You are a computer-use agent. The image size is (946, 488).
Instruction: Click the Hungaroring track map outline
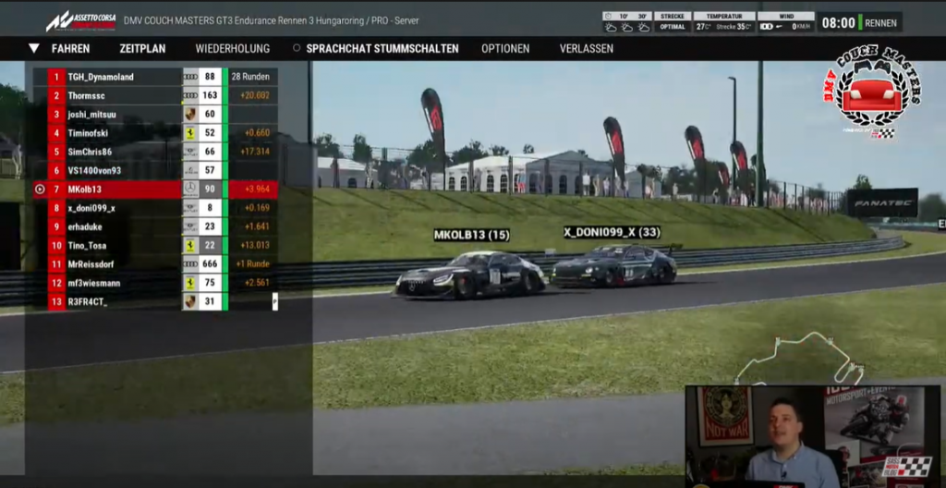tap(797, 358)
